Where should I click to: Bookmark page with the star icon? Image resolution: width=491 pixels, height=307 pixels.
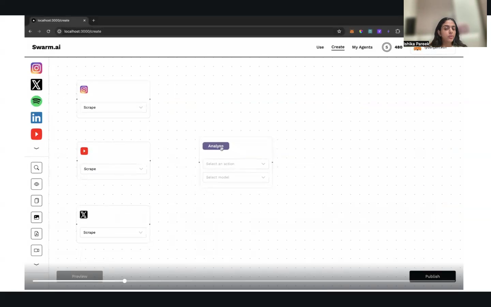click(339, 31)
